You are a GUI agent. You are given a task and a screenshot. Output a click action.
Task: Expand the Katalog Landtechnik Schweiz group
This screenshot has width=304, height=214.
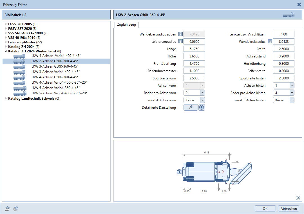(x=6, y=99)
